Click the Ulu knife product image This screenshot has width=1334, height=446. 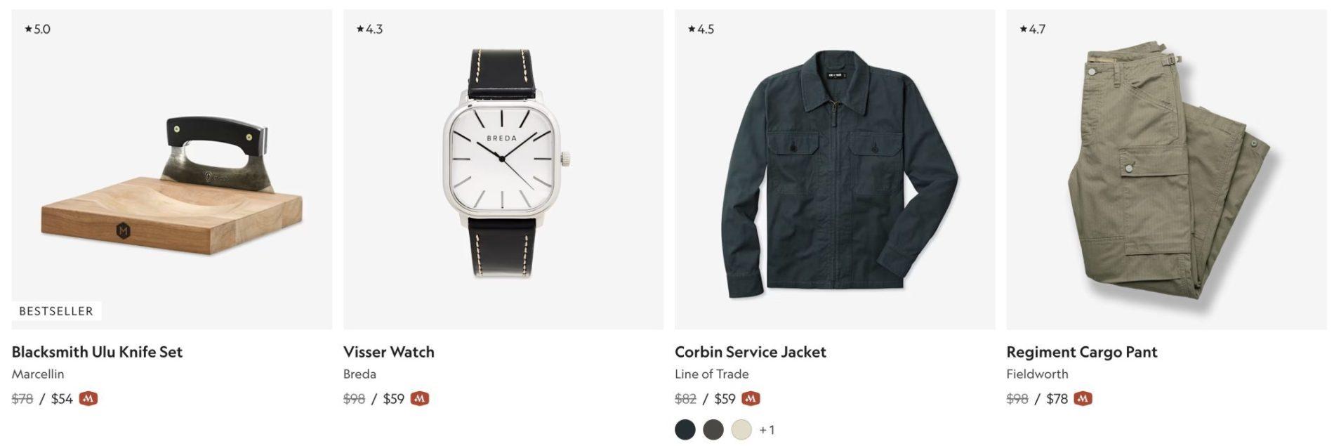pos(172,183)
